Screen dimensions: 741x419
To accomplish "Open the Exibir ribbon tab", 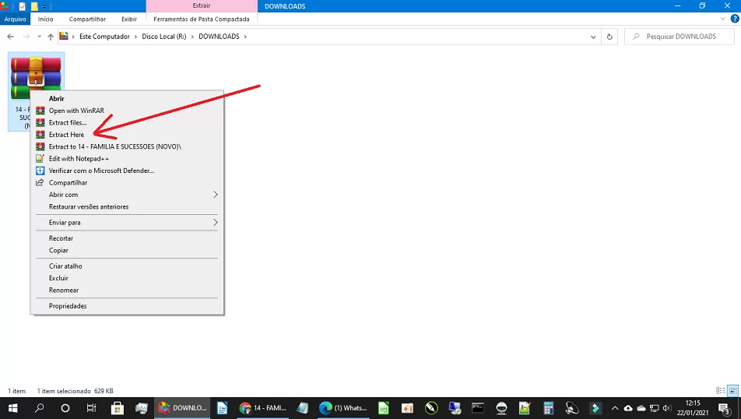I will [x=128, y=19].
